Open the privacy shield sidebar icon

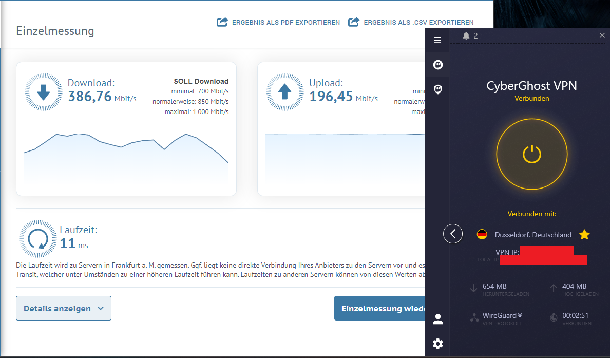[438, 89]
